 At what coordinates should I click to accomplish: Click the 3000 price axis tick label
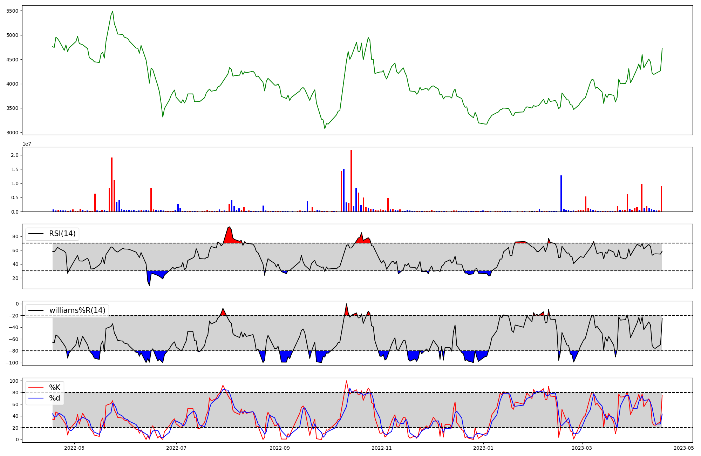[12, 133]
